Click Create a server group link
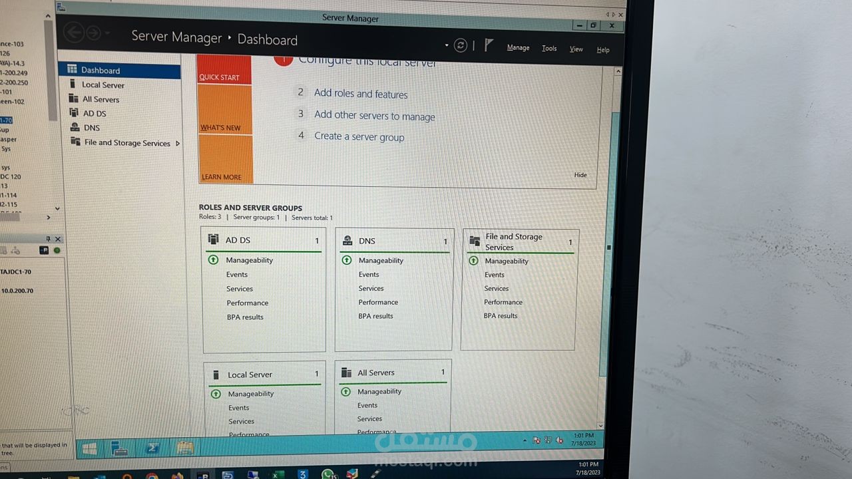 click(x=359, y=136)
